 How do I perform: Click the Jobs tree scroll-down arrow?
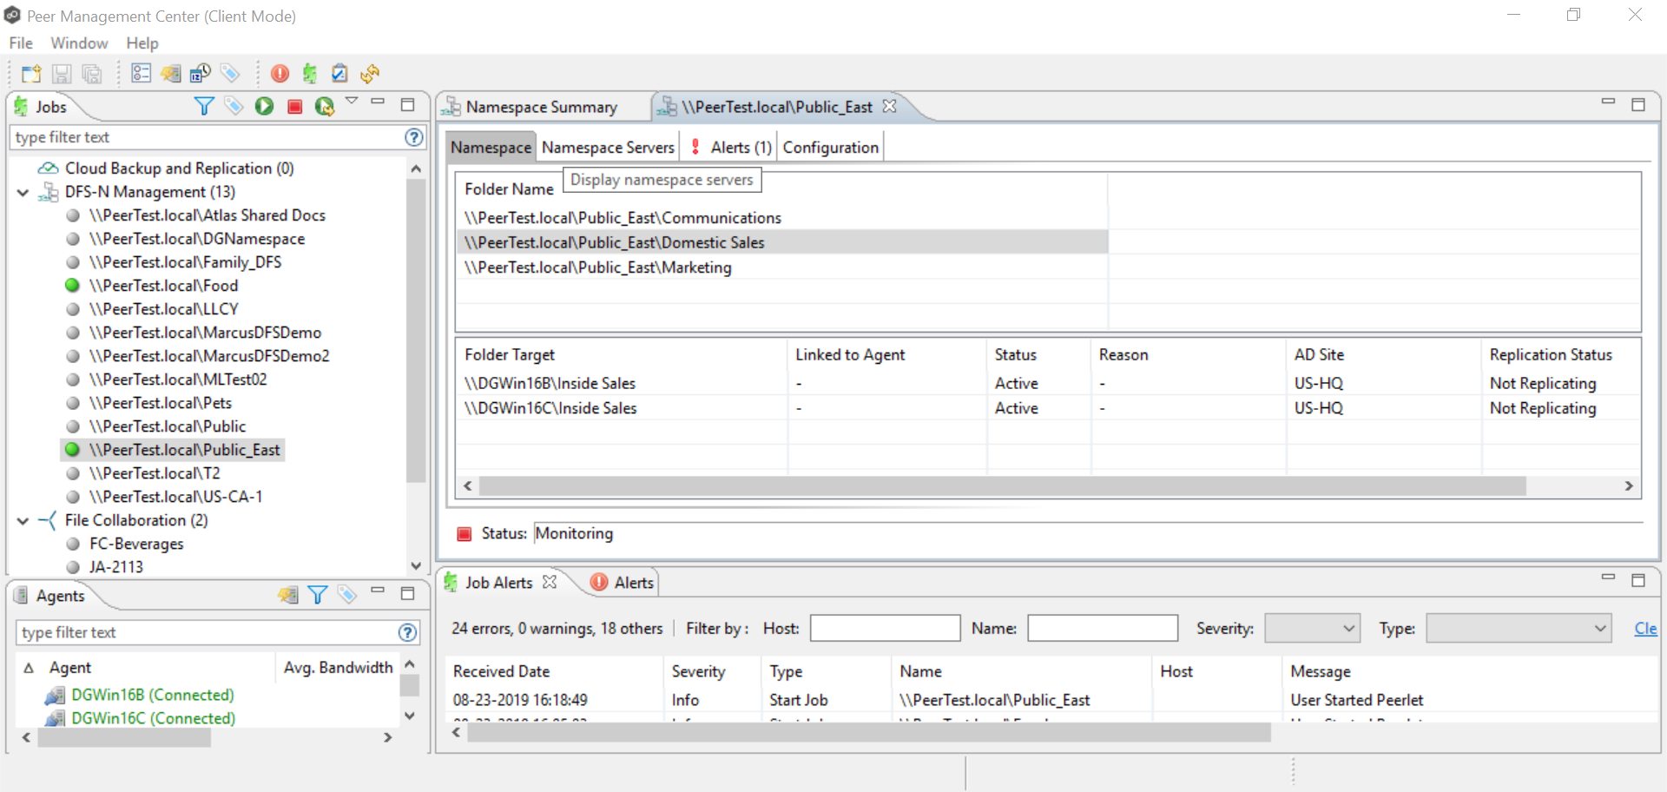tap(416, 565)
